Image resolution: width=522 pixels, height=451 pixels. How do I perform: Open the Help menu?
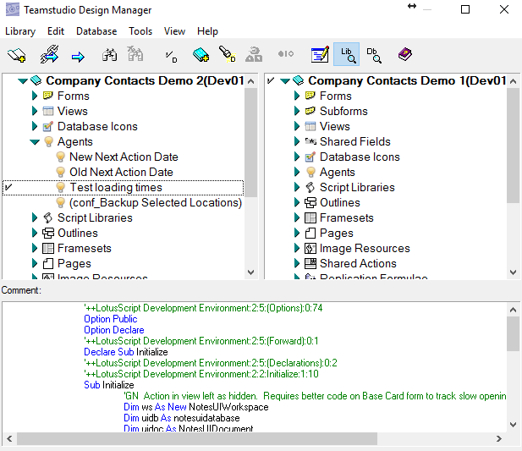pyautogui.click(x=207, y=31)
